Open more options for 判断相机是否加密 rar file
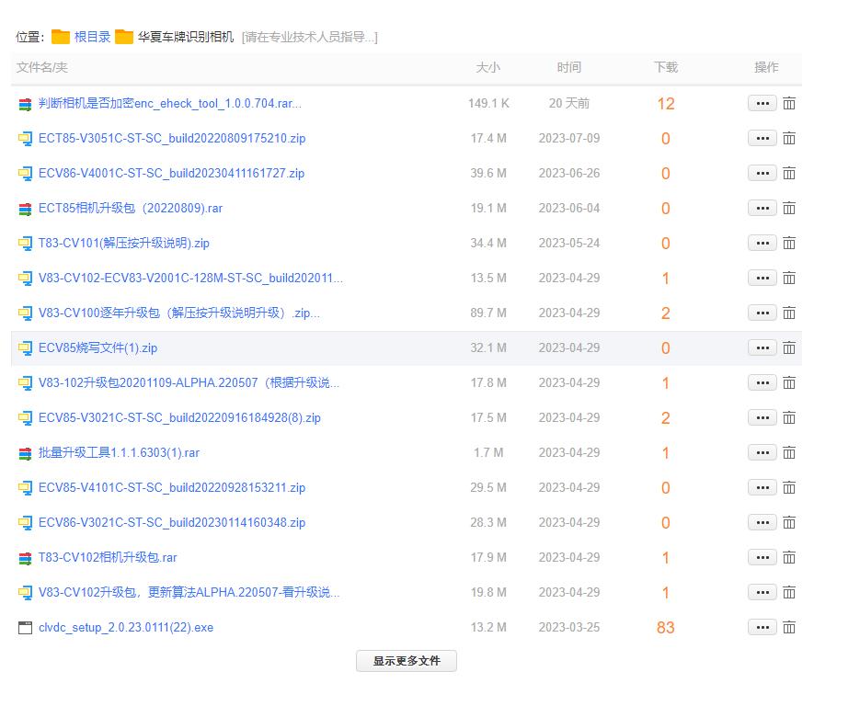Image resolution: width=860 pixels, height=706 pixels. pos(762,104)
